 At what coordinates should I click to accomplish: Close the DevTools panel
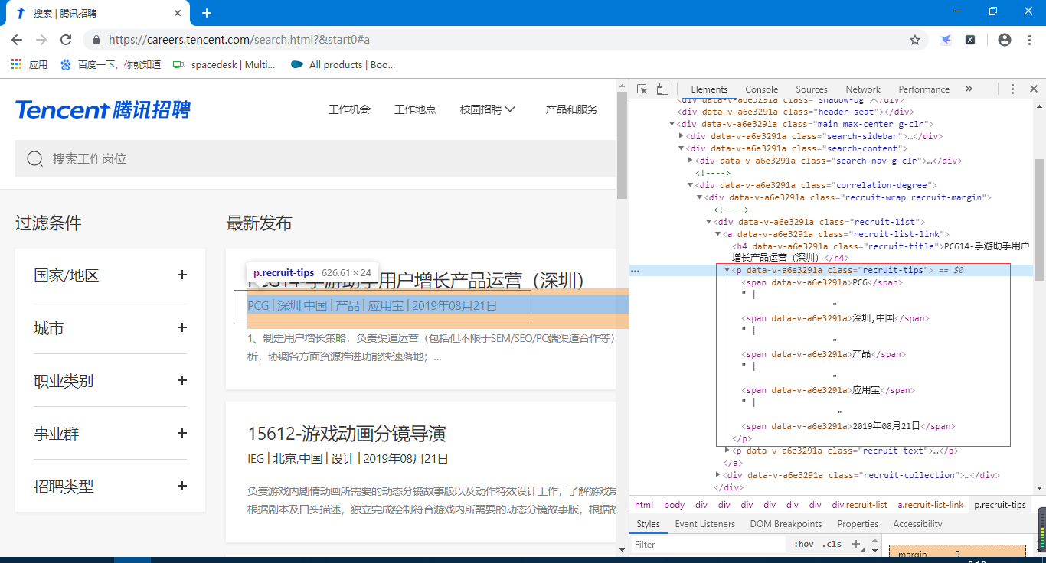coord(1033,89)
